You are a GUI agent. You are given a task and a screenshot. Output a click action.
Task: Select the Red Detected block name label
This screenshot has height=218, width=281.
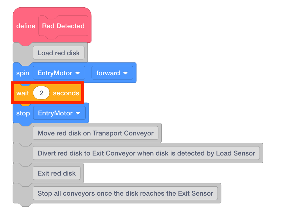63,26
